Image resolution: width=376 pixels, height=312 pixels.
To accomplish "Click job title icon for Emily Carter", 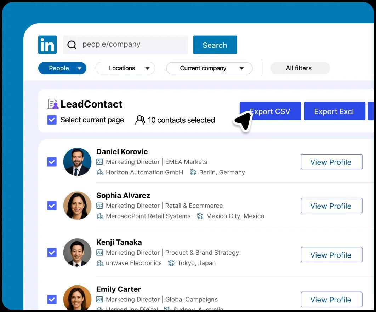I will [99, 300].
